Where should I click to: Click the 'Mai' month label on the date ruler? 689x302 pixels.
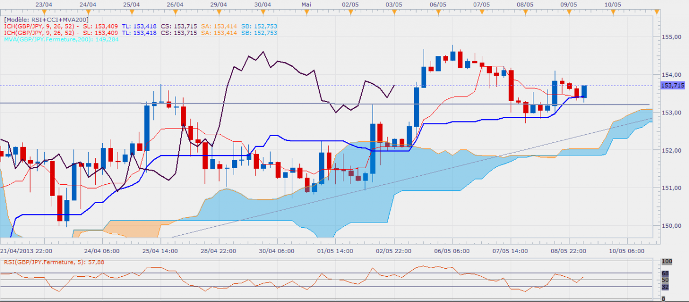307,4
